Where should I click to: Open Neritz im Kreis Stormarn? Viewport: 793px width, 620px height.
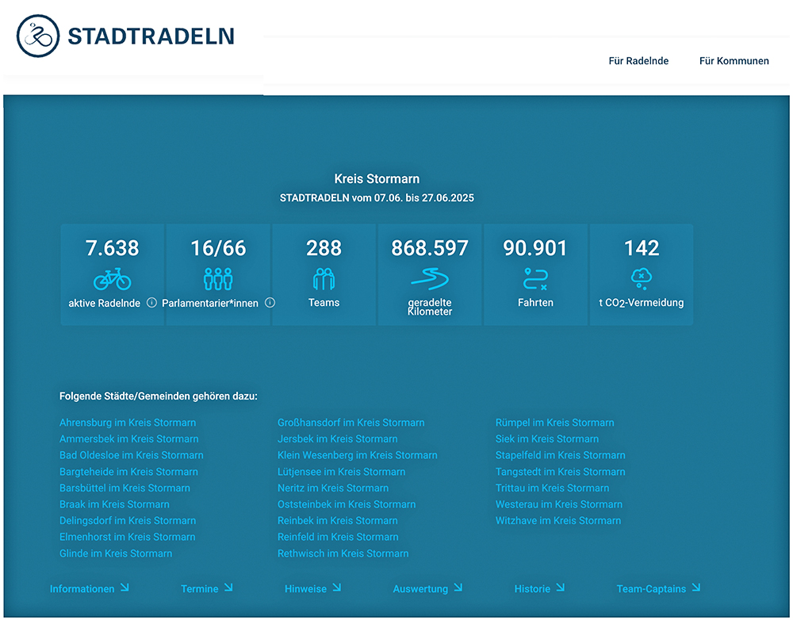[333, 488]
